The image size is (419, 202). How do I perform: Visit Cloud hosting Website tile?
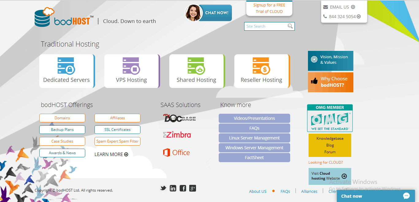click(330, 176)
